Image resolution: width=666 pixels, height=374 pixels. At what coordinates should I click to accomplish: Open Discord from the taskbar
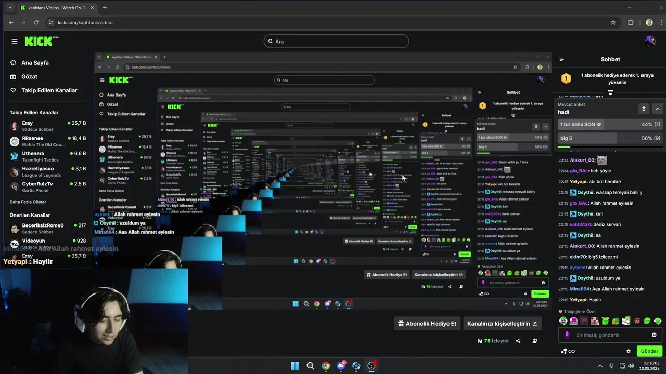coord(341,366)
